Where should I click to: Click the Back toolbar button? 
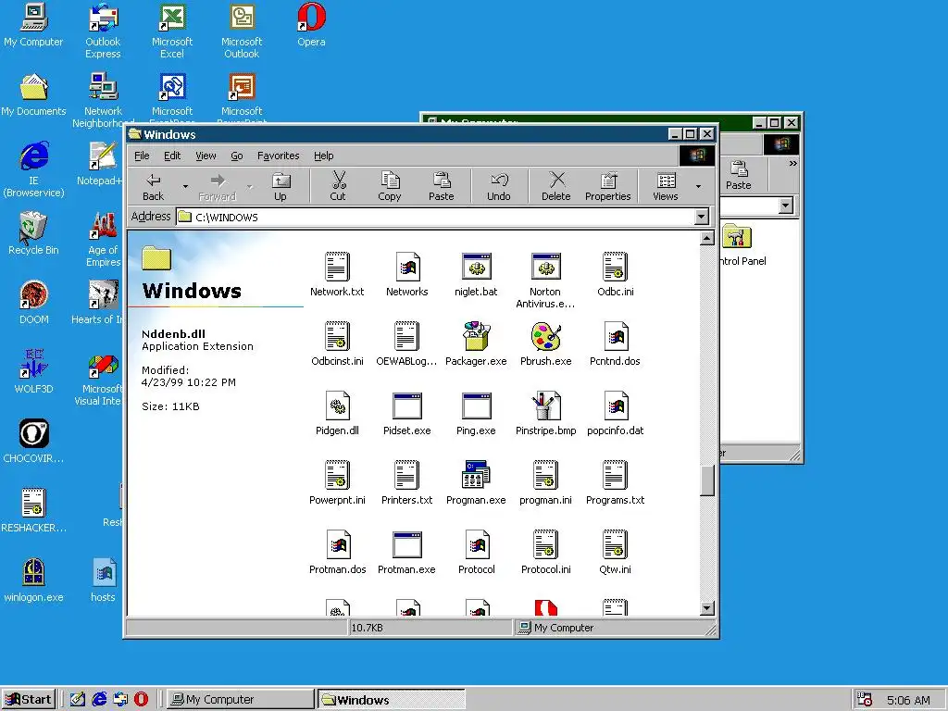[x=154, y=186]
